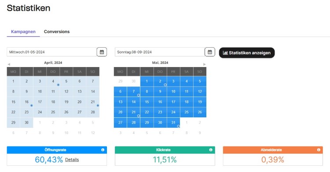Select May 2 with campaign marker
Viewport: 330px width, 172px height.
coord(160,81)
